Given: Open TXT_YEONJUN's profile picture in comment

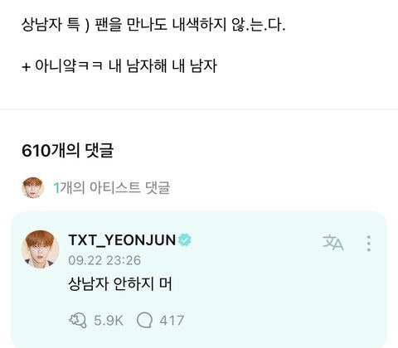Looking at the screenshot, I should tap(41, 249).
